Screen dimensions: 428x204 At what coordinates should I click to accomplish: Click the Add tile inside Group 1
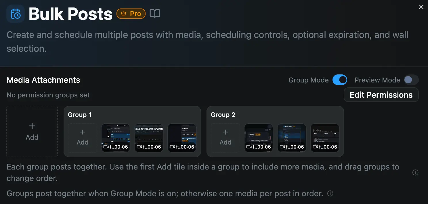pos(82,138)
